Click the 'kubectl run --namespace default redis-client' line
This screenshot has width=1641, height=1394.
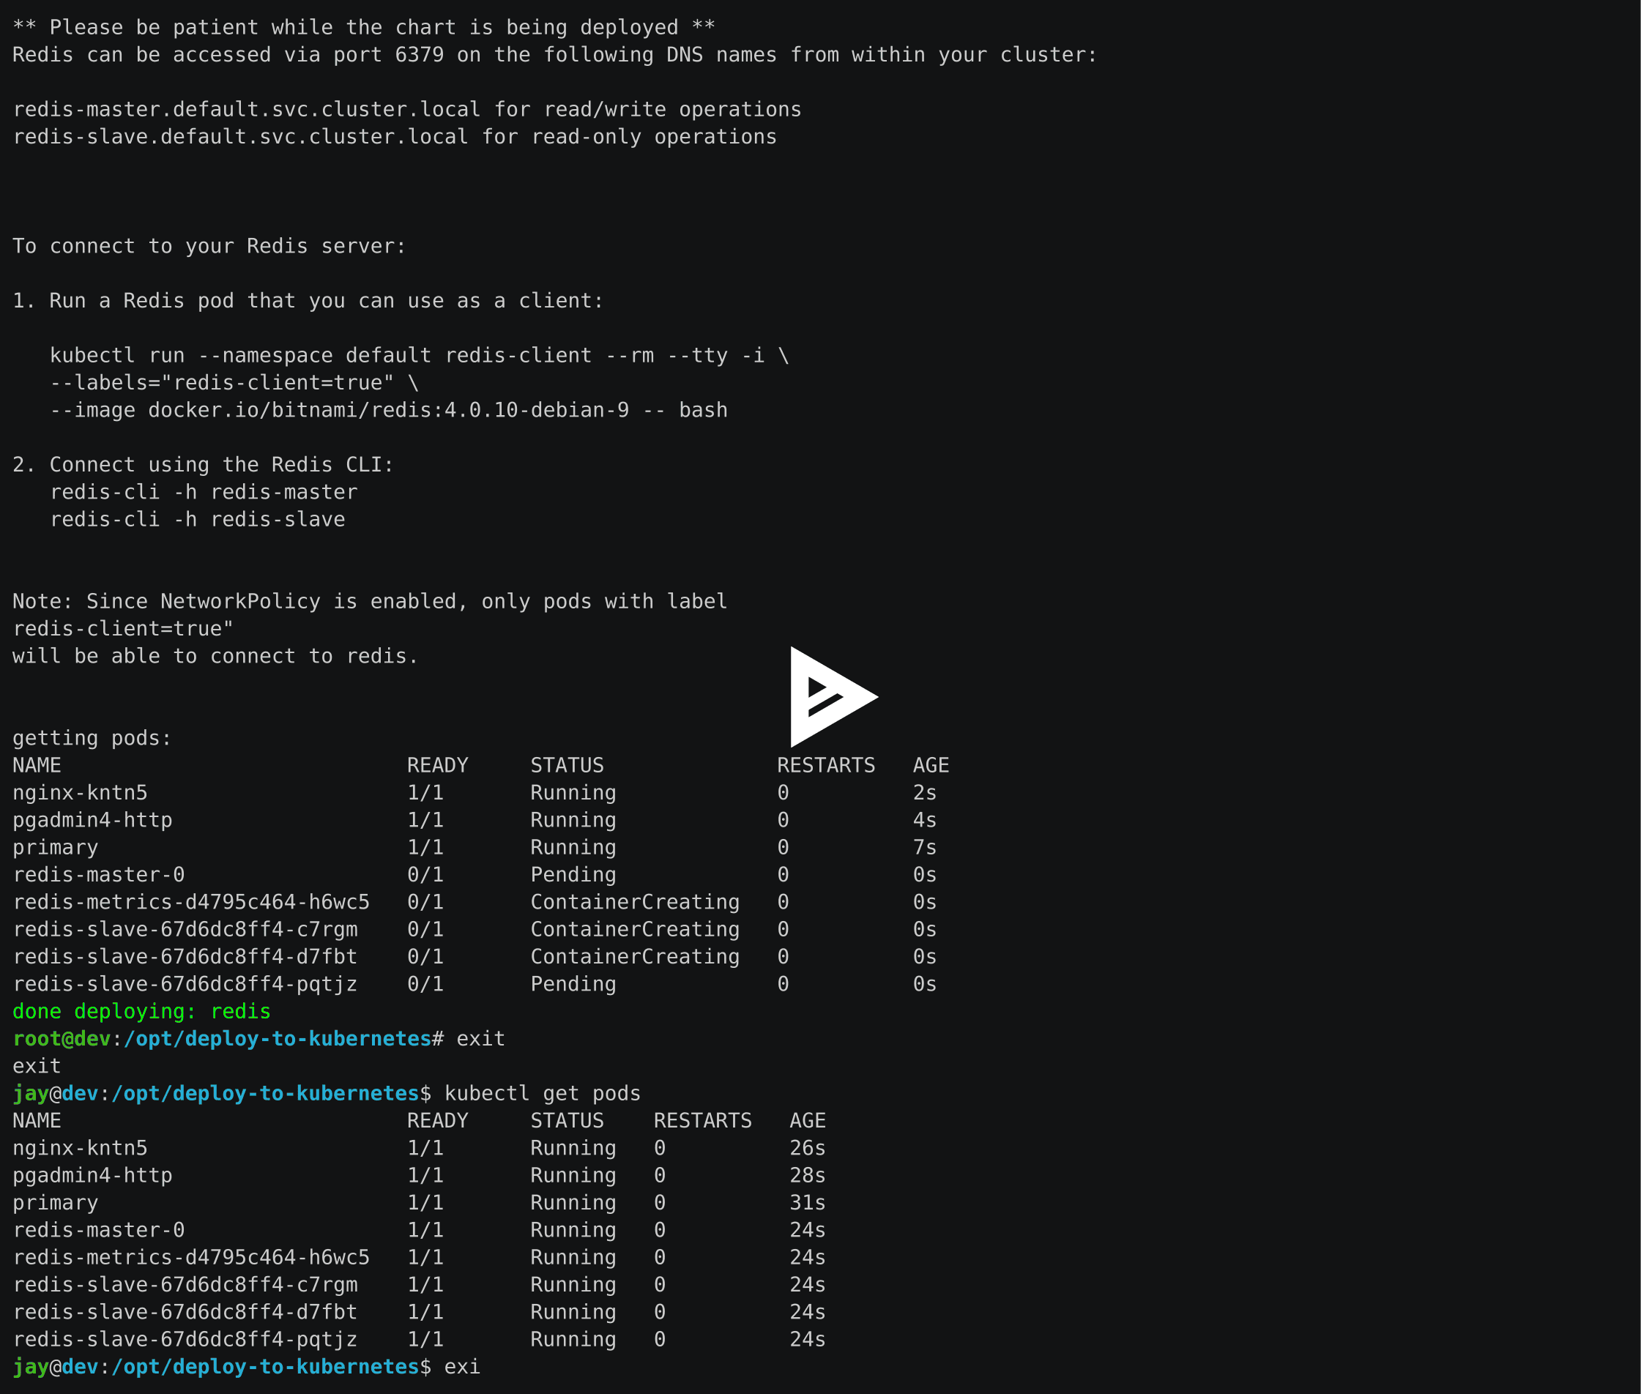point(420,355)
